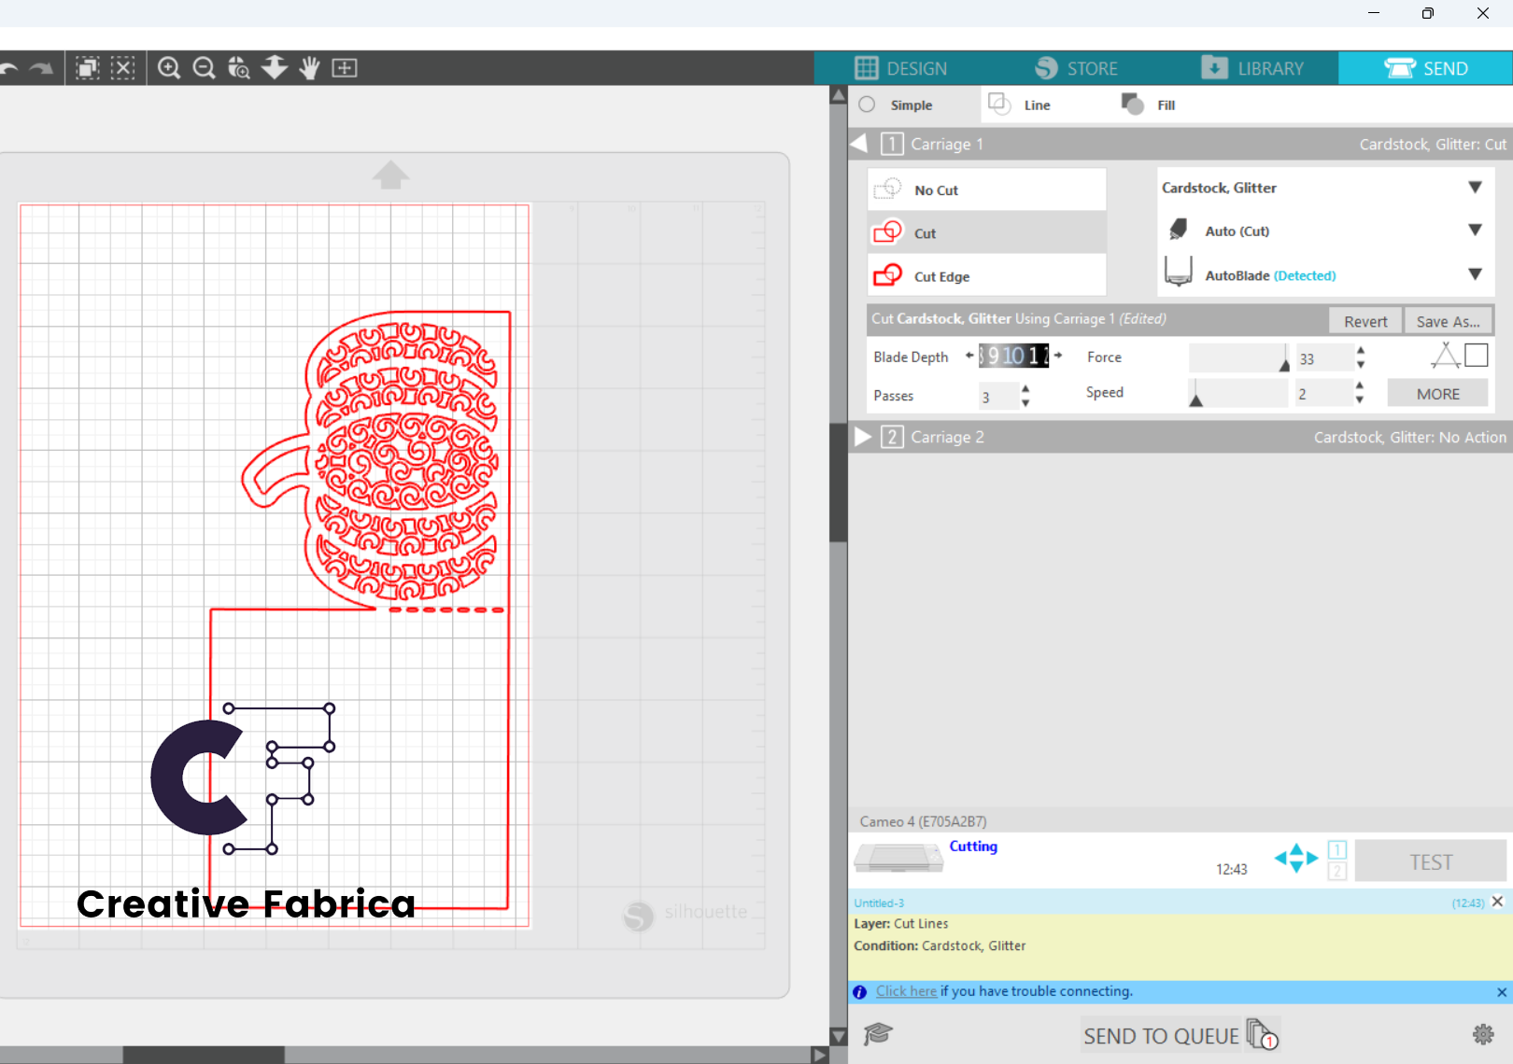Click the 'Click here' connection help link

(906, 991)
